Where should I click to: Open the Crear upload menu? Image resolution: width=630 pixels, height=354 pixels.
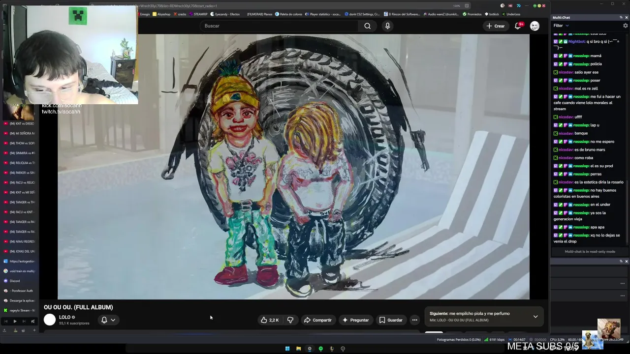click(495, 26)
